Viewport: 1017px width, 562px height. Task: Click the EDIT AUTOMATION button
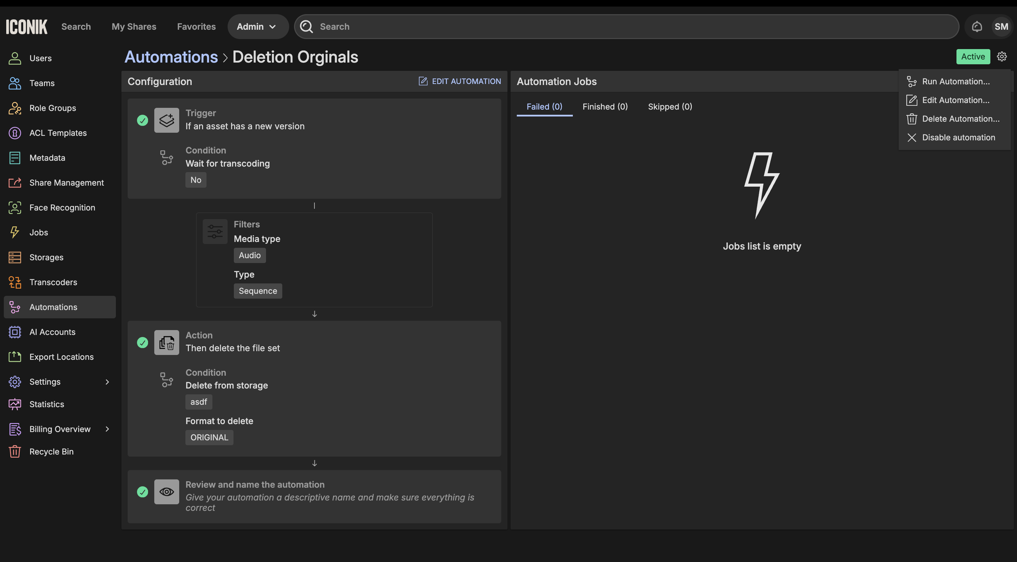click(460, 81)
